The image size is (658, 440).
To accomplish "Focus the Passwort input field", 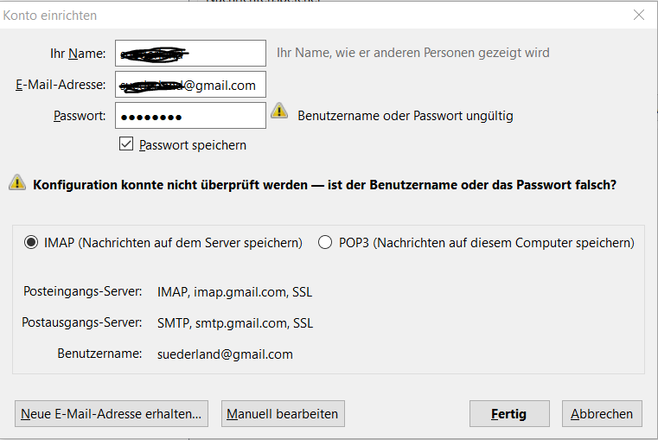I will pos(190,115).
